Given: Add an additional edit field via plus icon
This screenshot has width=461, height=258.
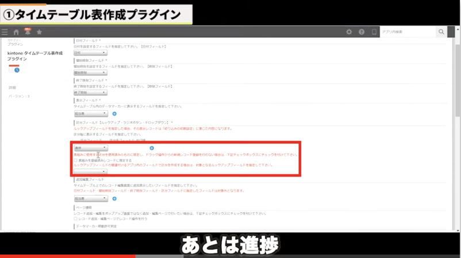Looking at the screenshot, I should [x=114, y=198].
